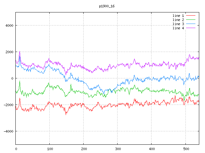Click the 4000 y-axis tick label
205x153 pixels.
pyautogui.click(x=9, y=25)
